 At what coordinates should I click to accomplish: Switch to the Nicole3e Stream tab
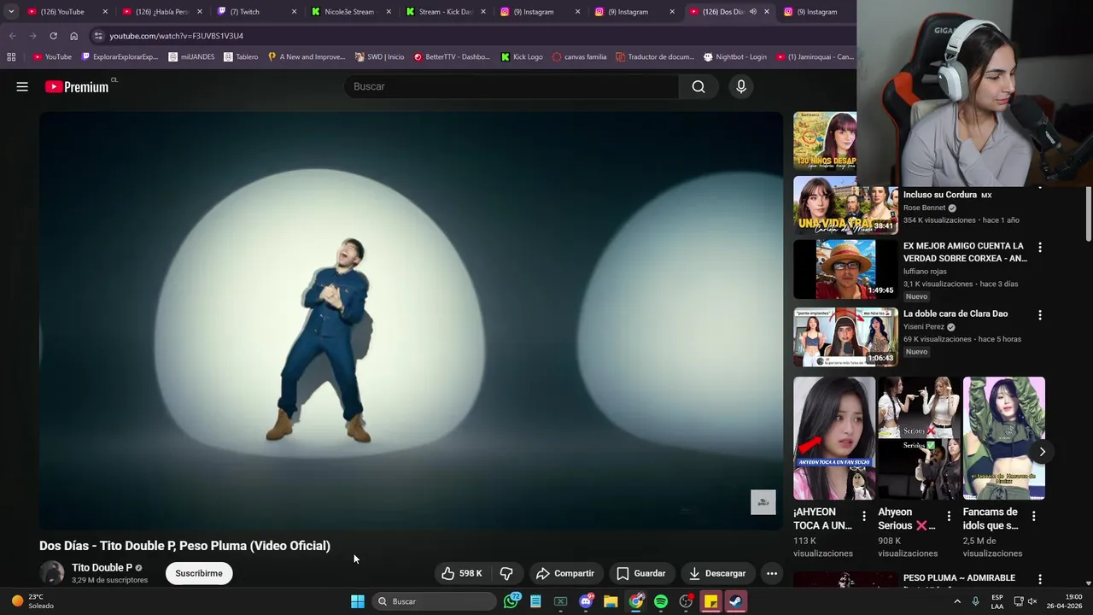click(349, 12)
